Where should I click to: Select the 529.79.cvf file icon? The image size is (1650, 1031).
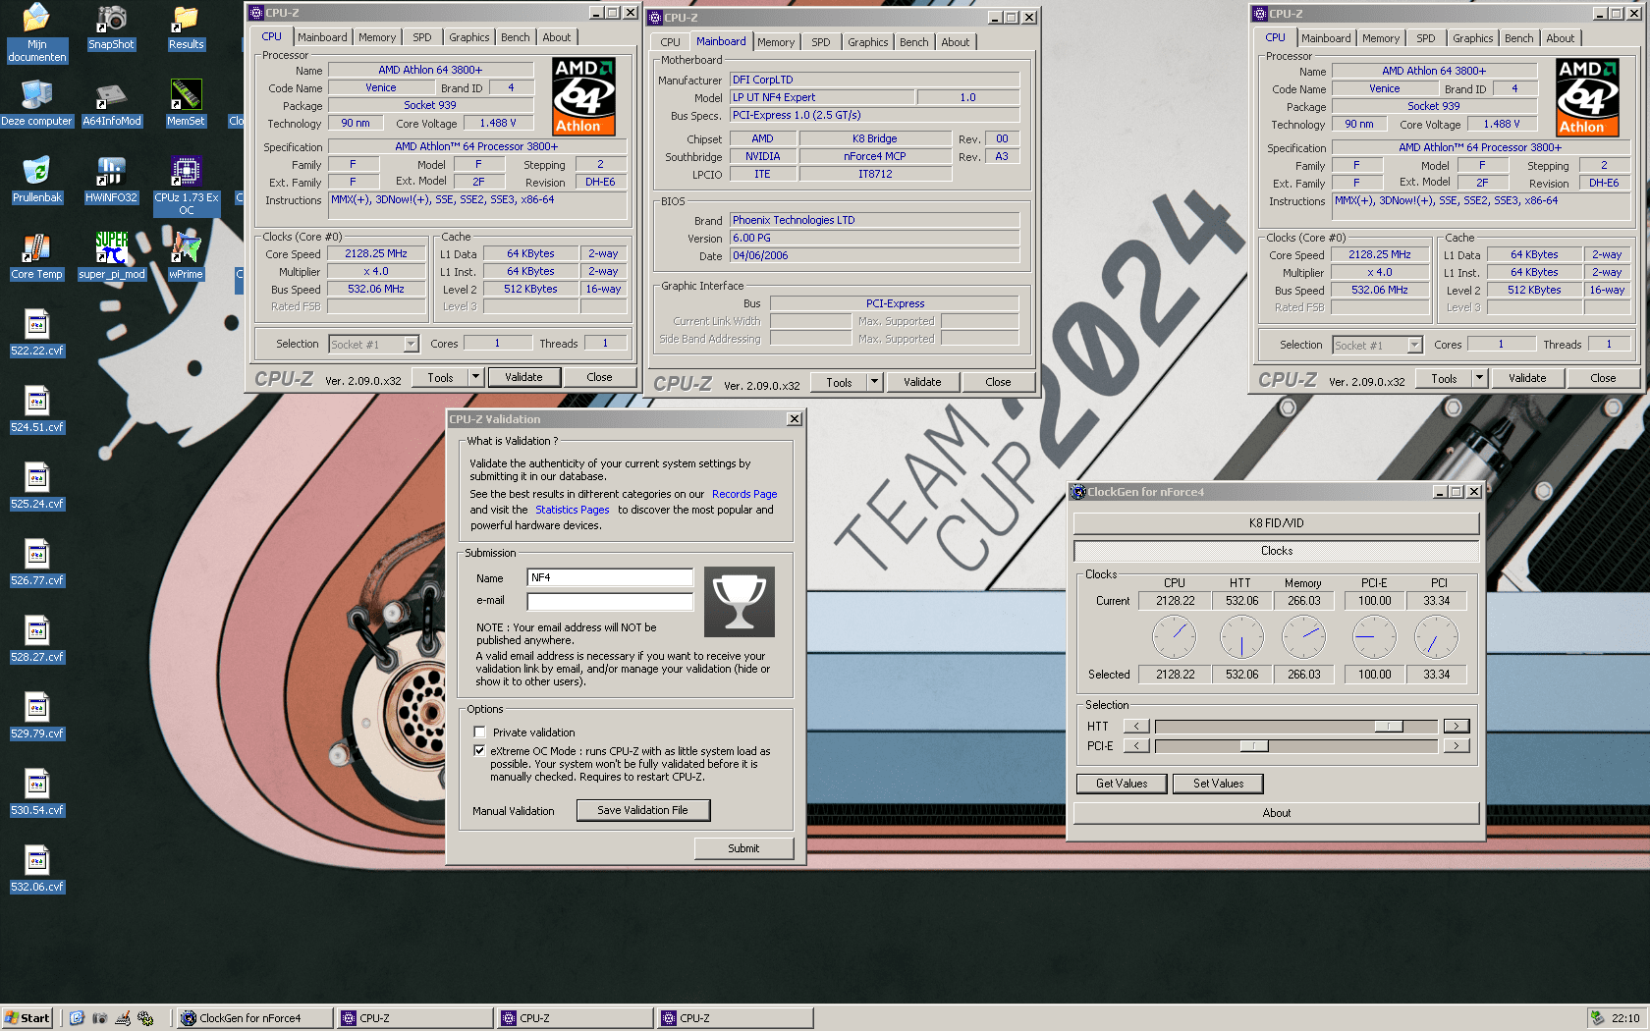(37, 716)
